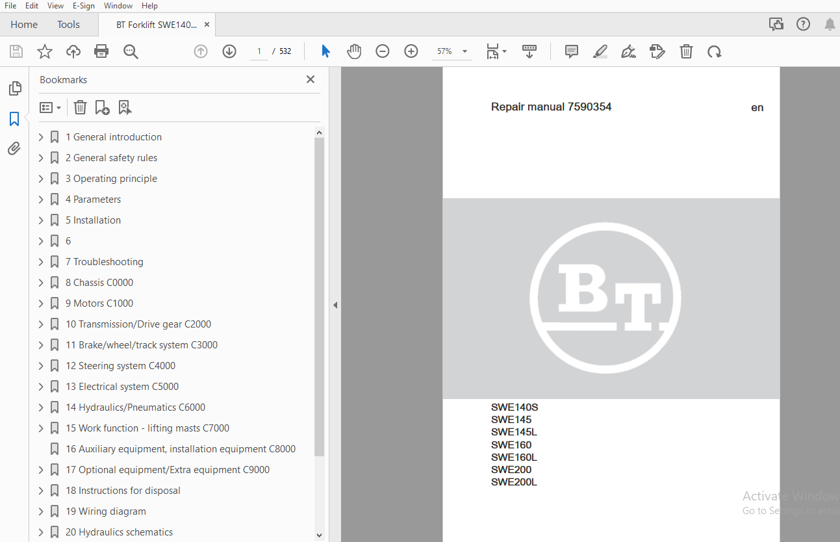Open the Edit menu
The width and height of the screenshot is (840, 542).
click(32, 6)
